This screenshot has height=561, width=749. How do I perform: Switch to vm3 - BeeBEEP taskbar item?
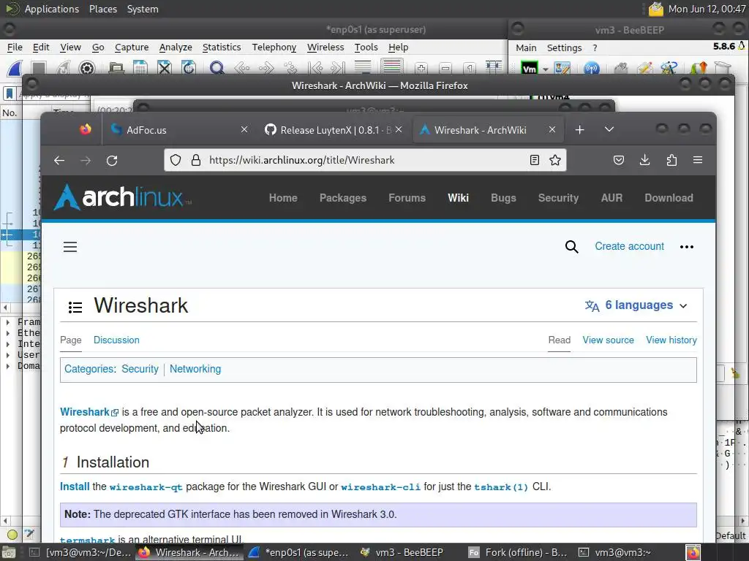click(402, 552)
